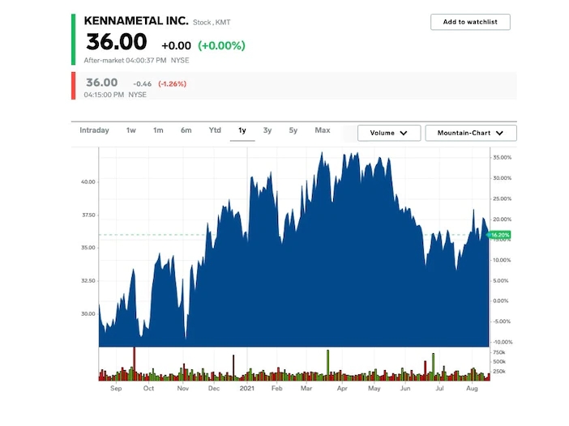Click the 30.00 y-axis price label
Image resolution: width=569 pixels, height=426 pixels.
tap(88, 314)
